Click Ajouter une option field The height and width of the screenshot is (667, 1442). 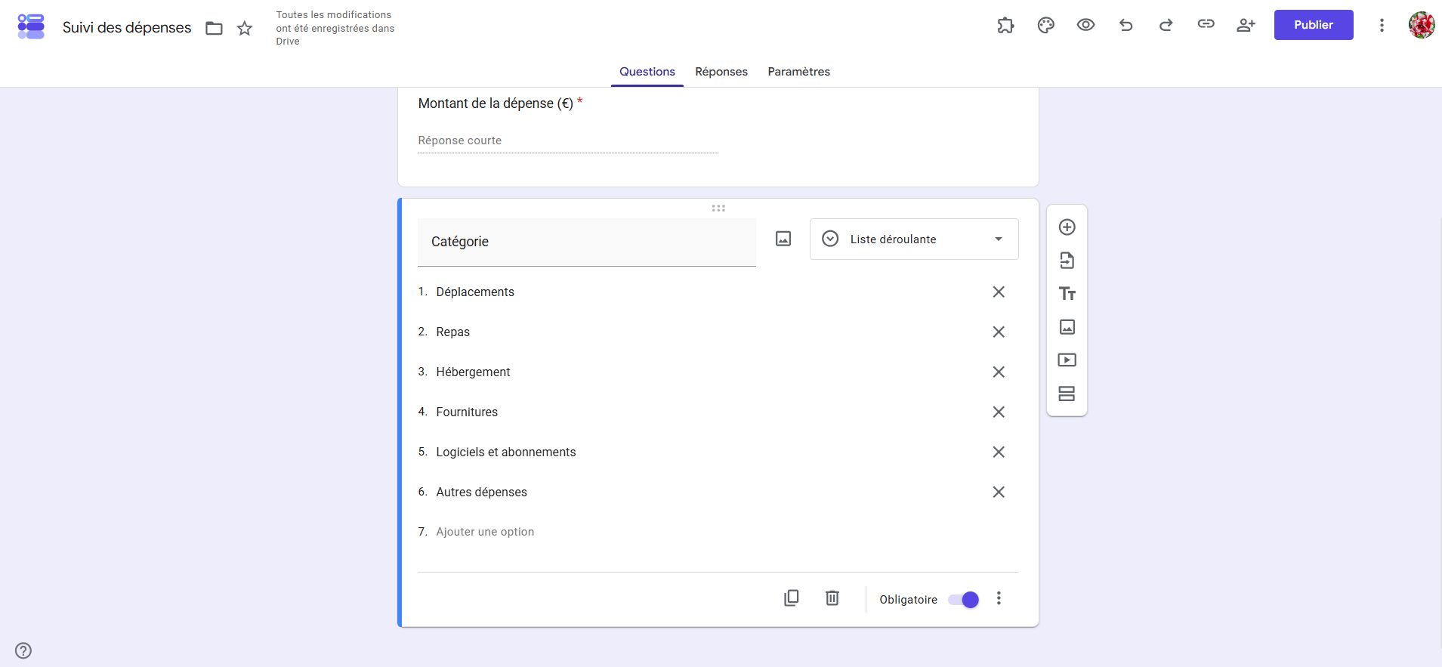coord(485,532)
